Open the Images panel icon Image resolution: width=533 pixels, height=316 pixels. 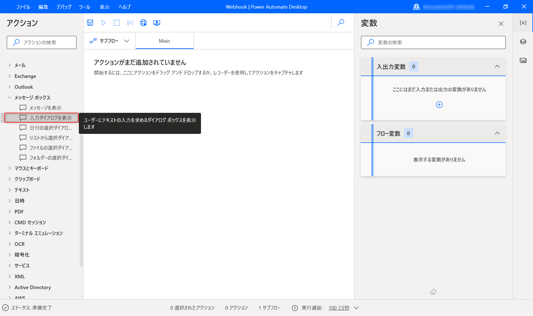click(x=523, y=60)
